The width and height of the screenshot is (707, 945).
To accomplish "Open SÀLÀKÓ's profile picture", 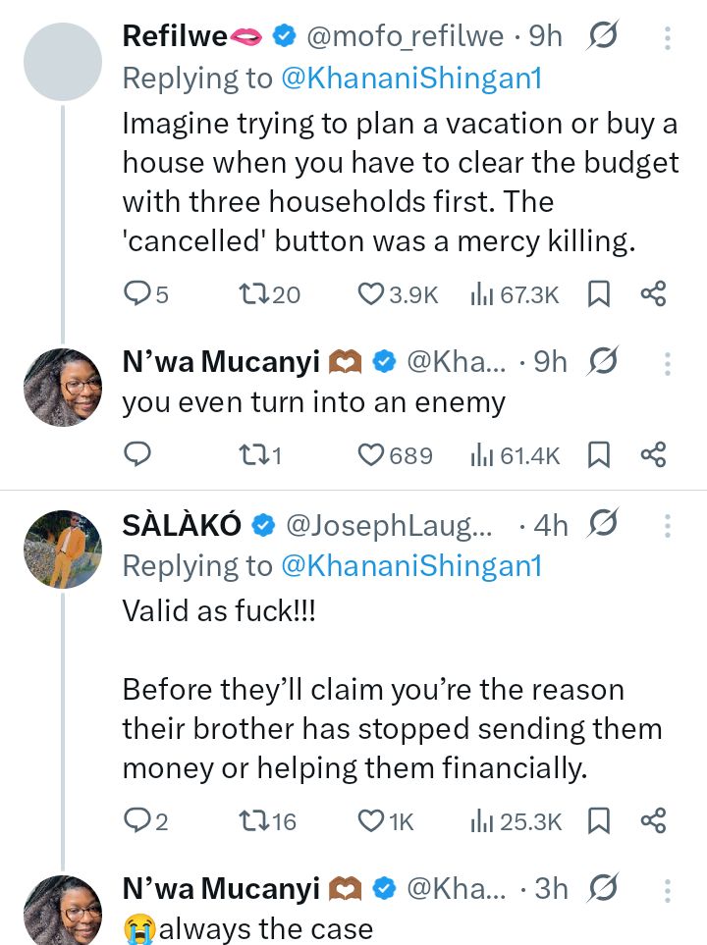I will point(63,550).
